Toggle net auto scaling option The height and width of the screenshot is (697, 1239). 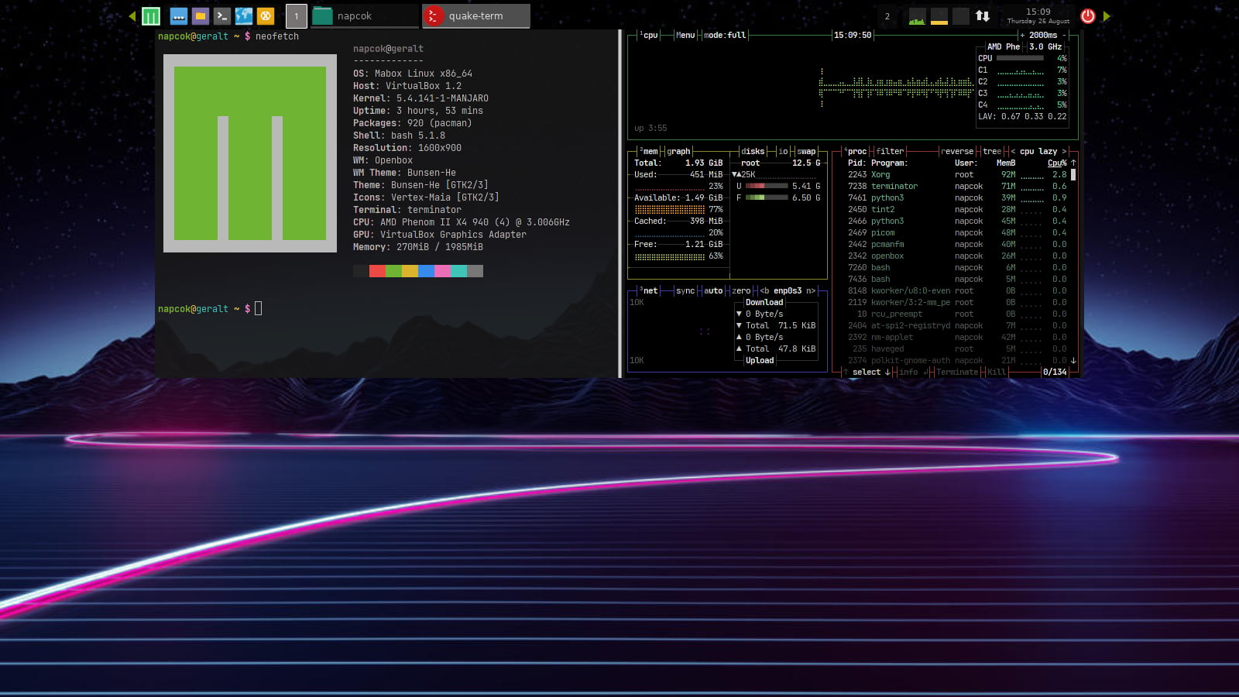(x=713, y=290)
